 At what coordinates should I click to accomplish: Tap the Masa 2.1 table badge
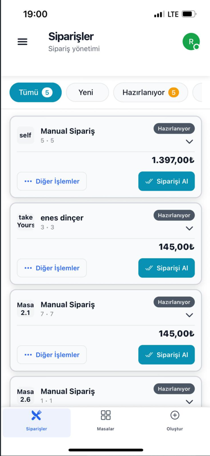tap(25, 309)
